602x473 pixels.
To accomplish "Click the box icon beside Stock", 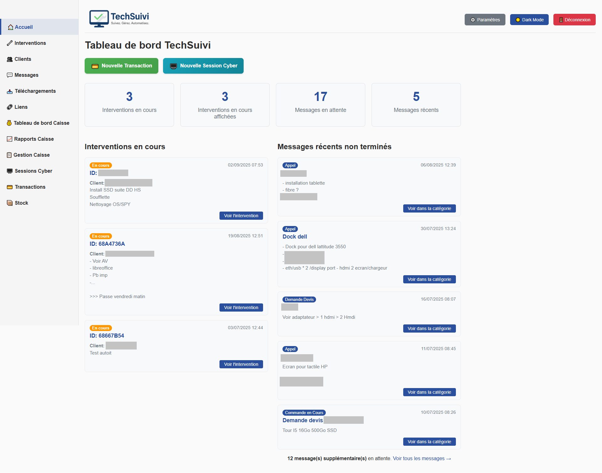I will (10, 203).
